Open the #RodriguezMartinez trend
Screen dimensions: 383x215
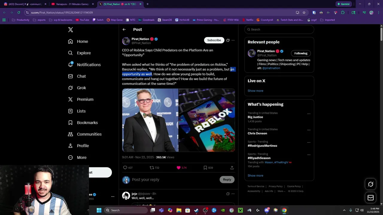point(262,146)
